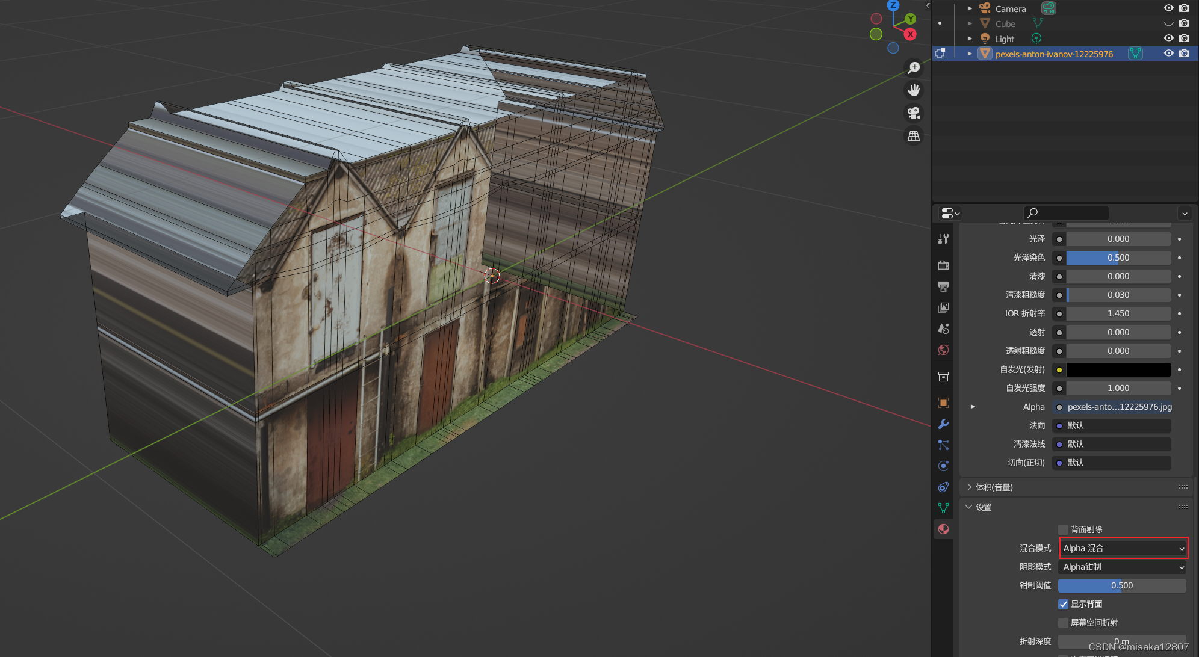Open the Tool properties tab
This screenshot has height=657, width=1199.
[943, 239]
